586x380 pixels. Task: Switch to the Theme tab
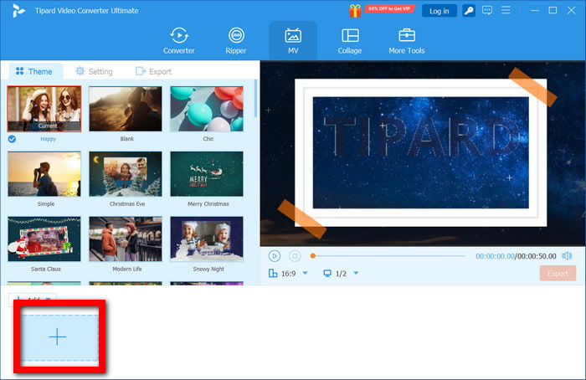34,71
